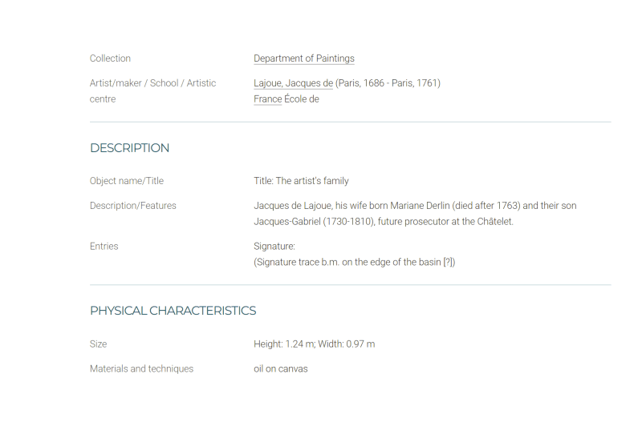Select the Collection field label
This screenshot has width=642, height=438.
pos(110,58)
